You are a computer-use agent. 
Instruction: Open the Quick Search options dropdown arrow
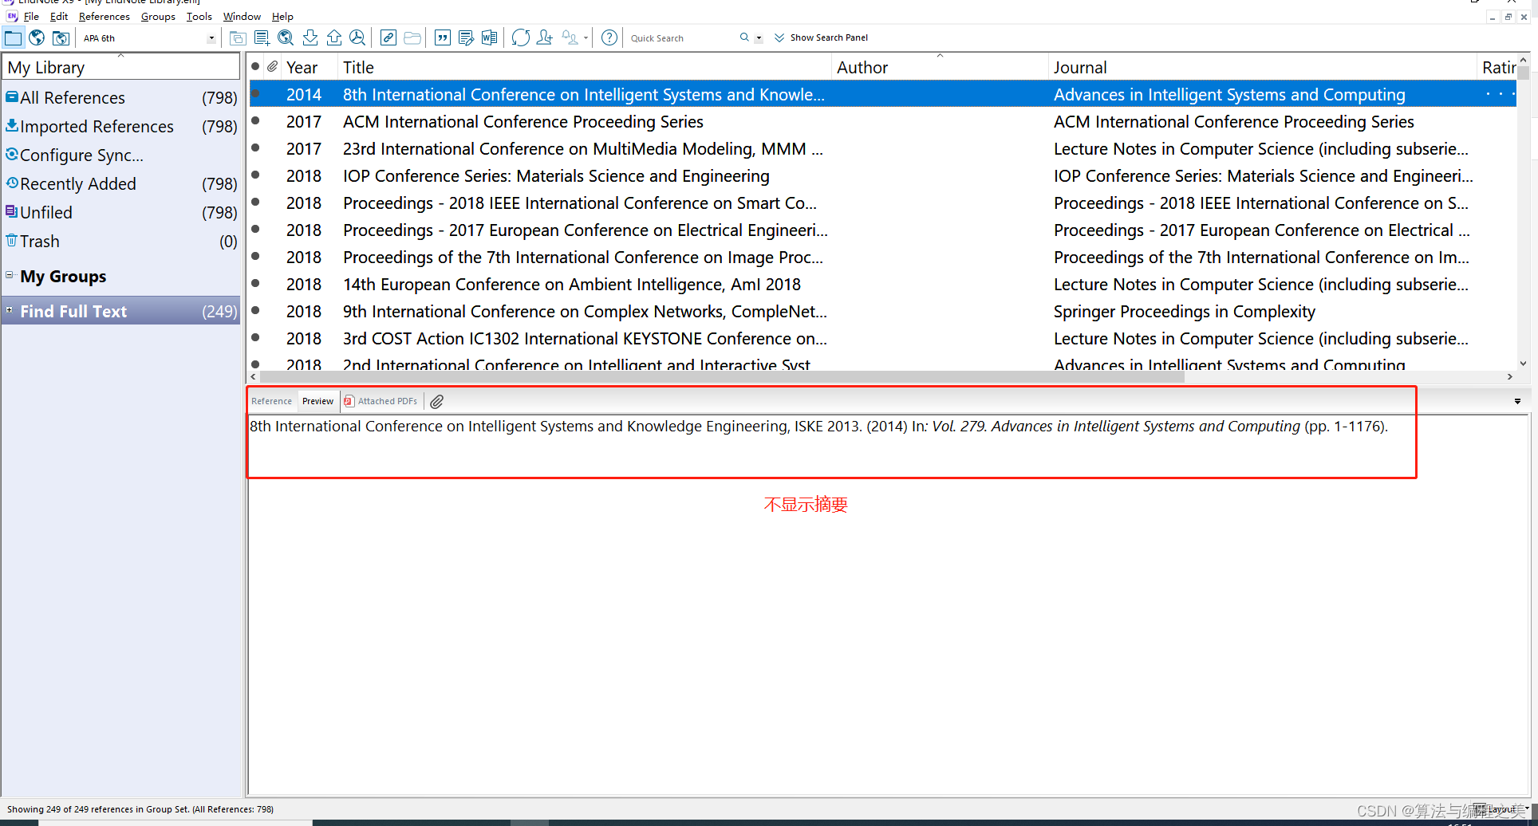[759, 37]
